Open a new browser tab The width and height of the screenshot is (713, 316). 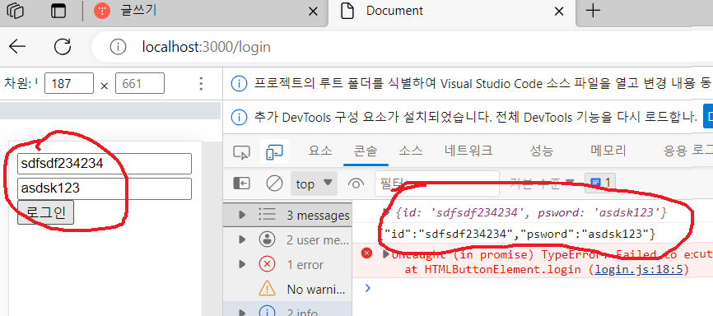(x=593, y=11)
